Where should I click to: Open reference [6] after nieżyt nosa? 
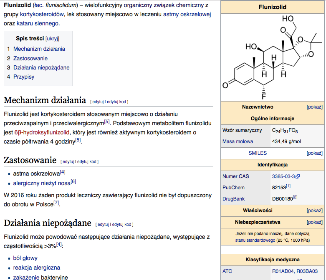click(x=73, y=182)
